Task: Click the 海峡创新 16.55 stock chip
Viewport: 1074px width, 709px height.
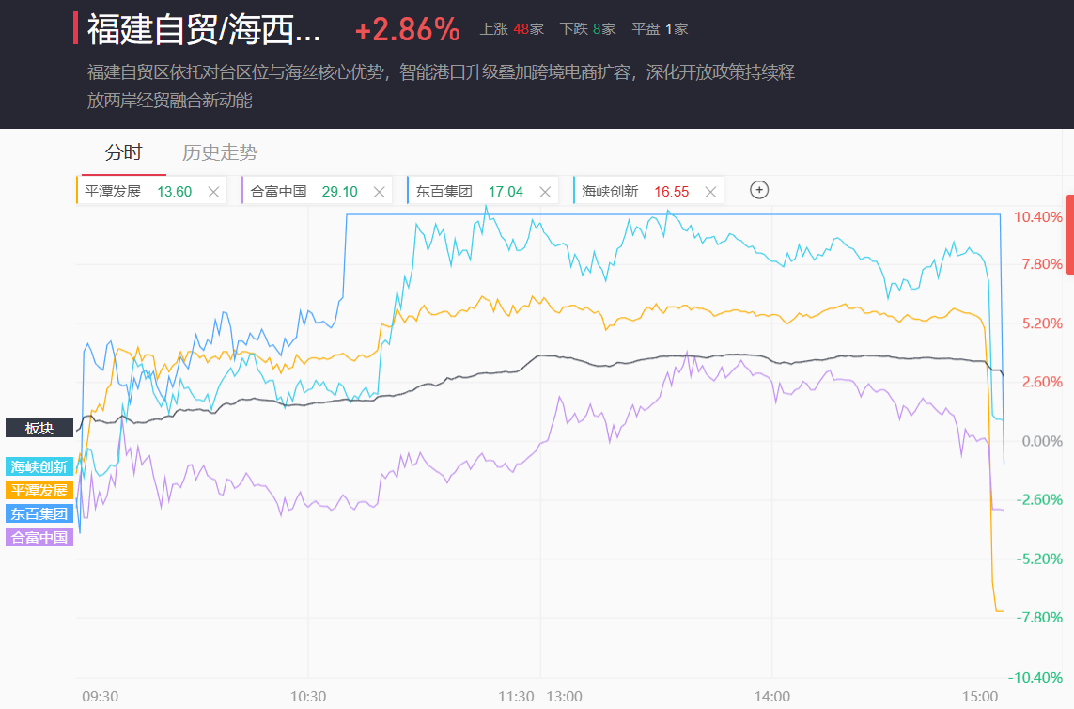Action: coord(634,192)
